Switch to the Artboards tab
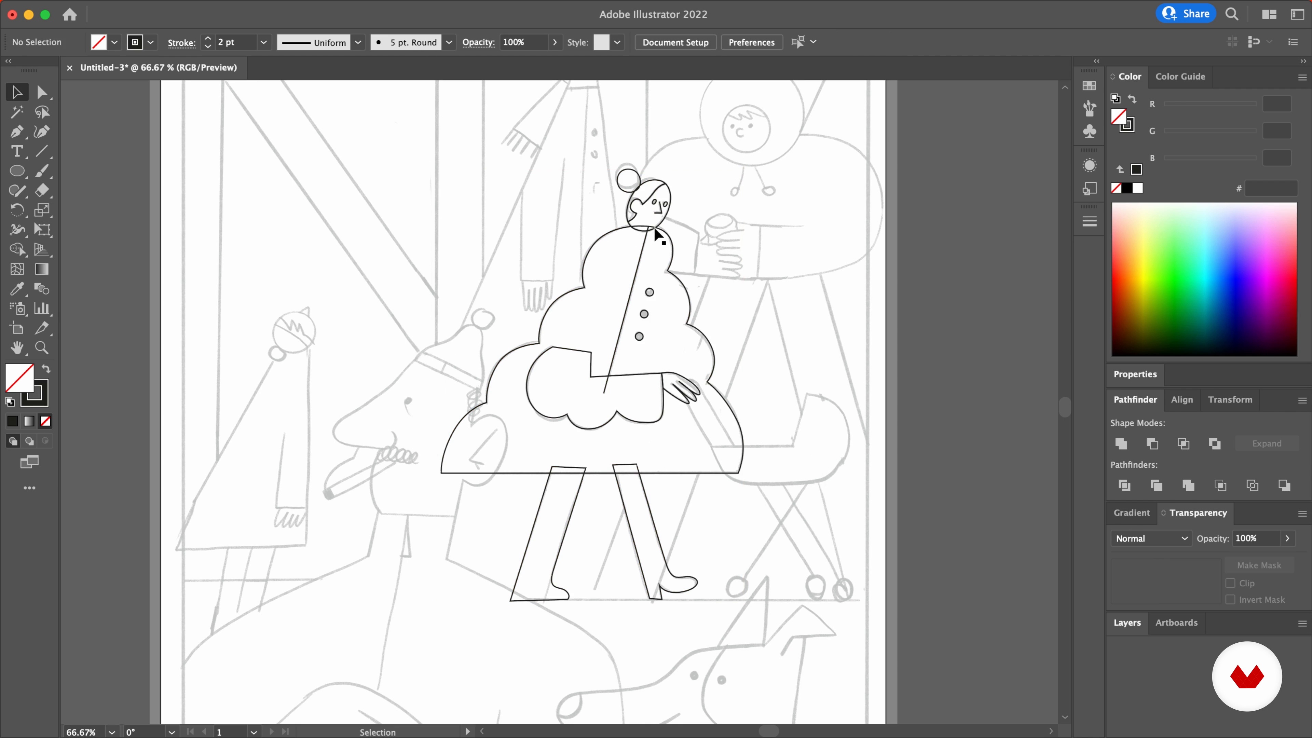Screen dimensions: 1312x738 1176,623
